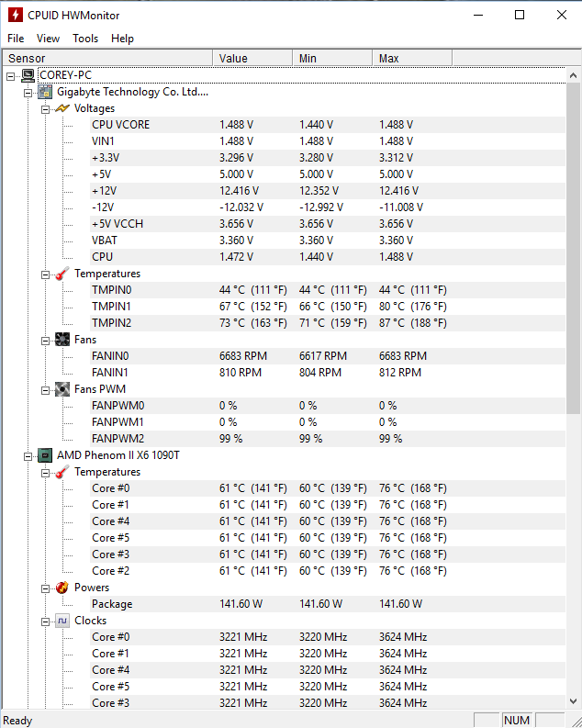Select the Fans category fan icon
This screenshot has height=728, width=582.
(62, 340)
